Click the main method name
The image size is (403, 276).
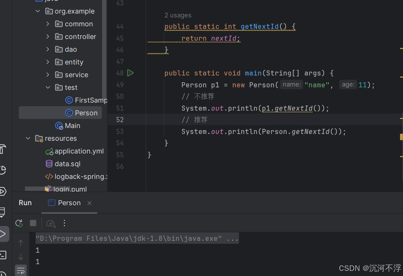tap(253, 73)
